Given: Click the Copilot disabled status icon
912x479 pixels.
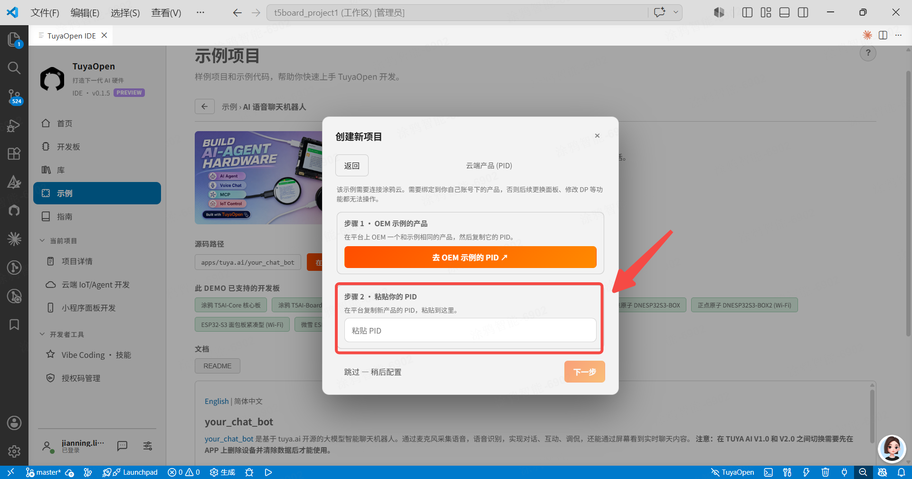Looking at the screenshot, I should pyautogui.click(x=883, y=472).
